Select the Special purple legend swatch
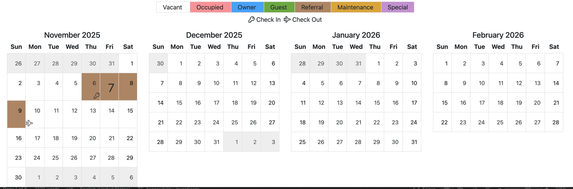This screenshot has height=189, width=573. click(x=398, y=7)
